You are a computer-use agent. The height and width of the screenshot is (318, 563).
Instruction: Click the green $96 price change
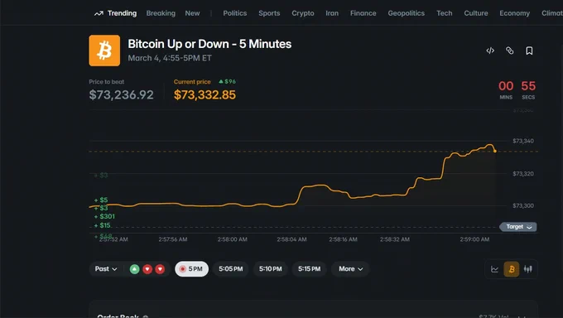(228, 81)
